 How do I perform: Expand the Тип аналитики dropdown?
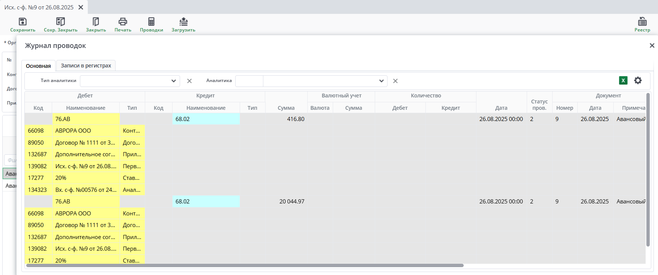(173, 81)
